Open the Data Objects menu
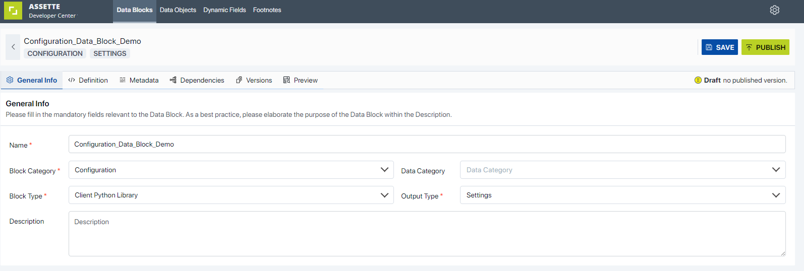Screen dimensions: 804x271 [x=178, y=10]
